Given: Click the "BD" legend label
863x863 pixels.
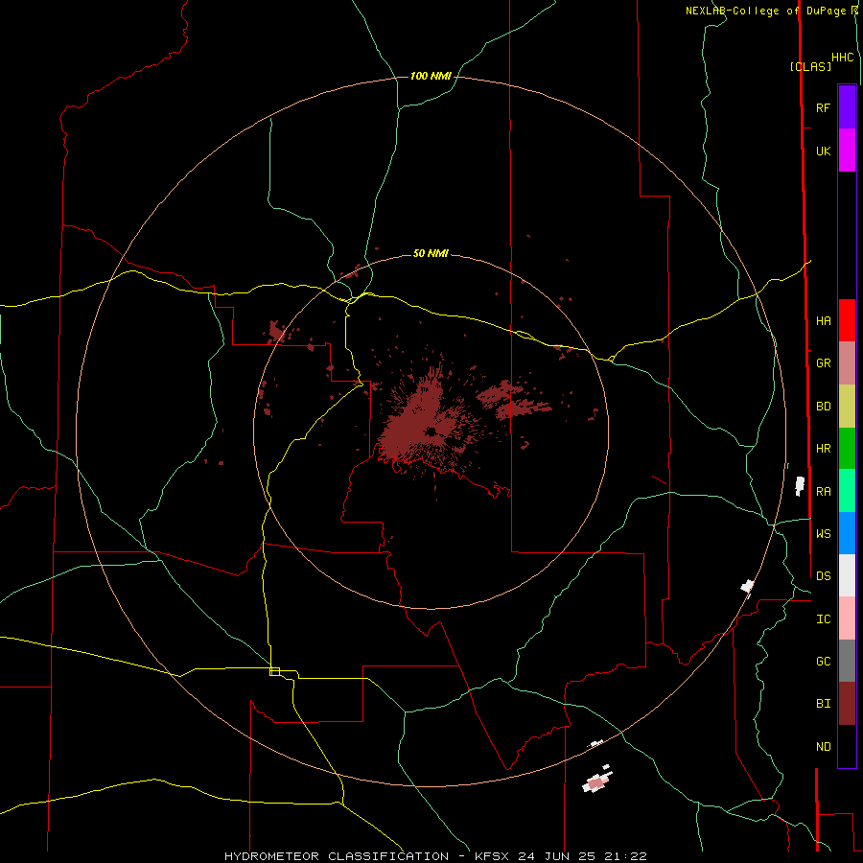Looking at the screenshot, I should coord(823,407).
